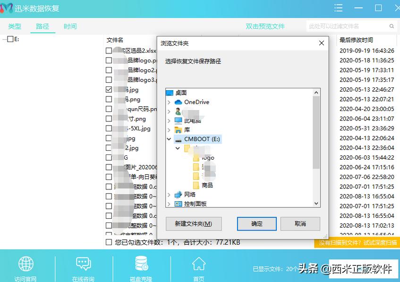The image size is (400, 282).
Task: Uncheck the selected .jpg file
Action: (x=109, y=89)
